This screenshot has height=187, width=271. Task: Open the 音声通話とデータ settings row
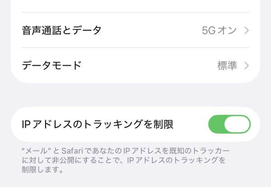[135, 31]
